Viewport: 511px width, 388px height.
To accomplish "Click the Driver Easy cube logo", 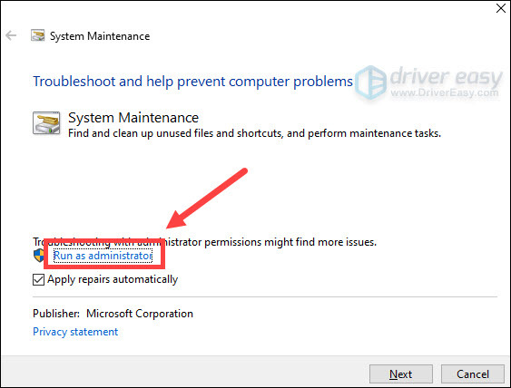I will coord(371,82).
